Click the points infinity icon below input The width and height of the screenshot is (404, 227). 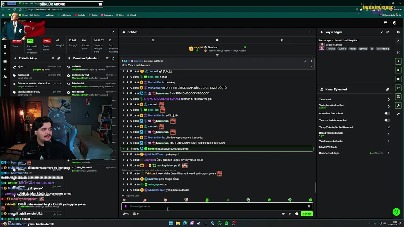click(x=126, y=214)
